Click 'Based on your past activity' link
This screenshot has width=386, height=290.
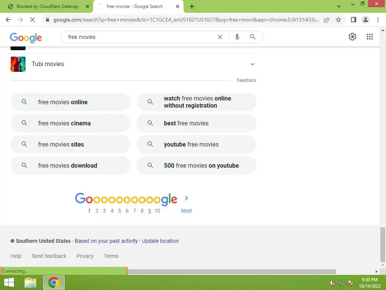click(106, 241)
